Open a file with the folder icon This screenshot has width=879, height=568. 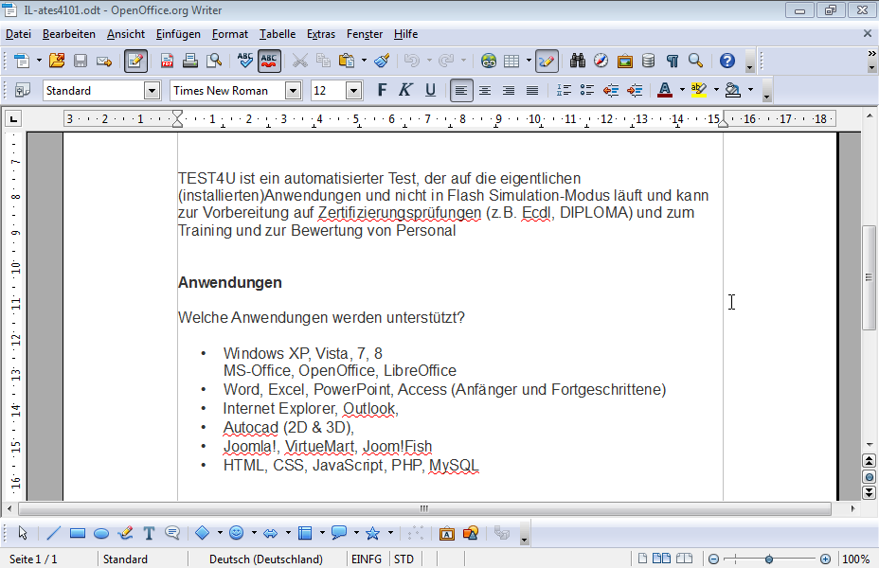click(x=57, y=61)
